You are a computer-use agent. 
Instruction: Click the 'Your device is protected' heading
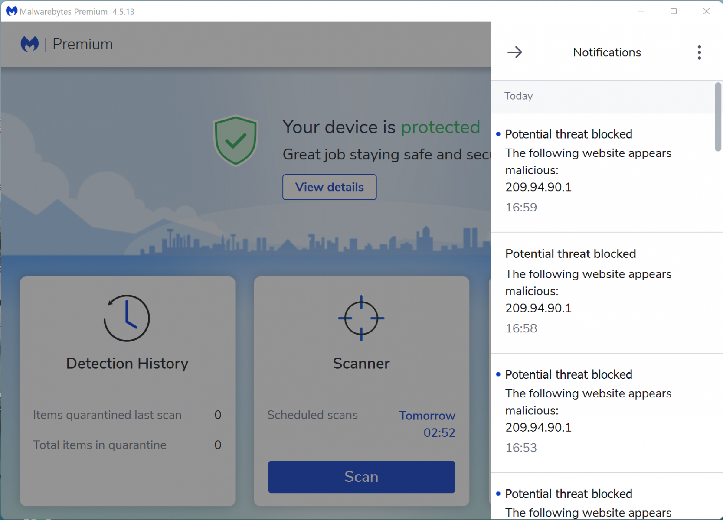point(381,127)
